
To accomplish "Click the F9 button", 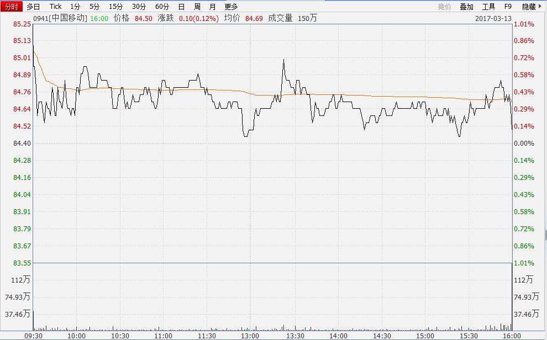I will click(x=508, y=7).
